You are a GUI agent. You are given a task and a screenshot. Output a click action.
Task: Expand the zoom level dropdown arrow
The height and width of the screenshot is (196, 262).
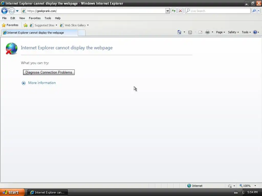pyautogui.click(x=255, y=186)
